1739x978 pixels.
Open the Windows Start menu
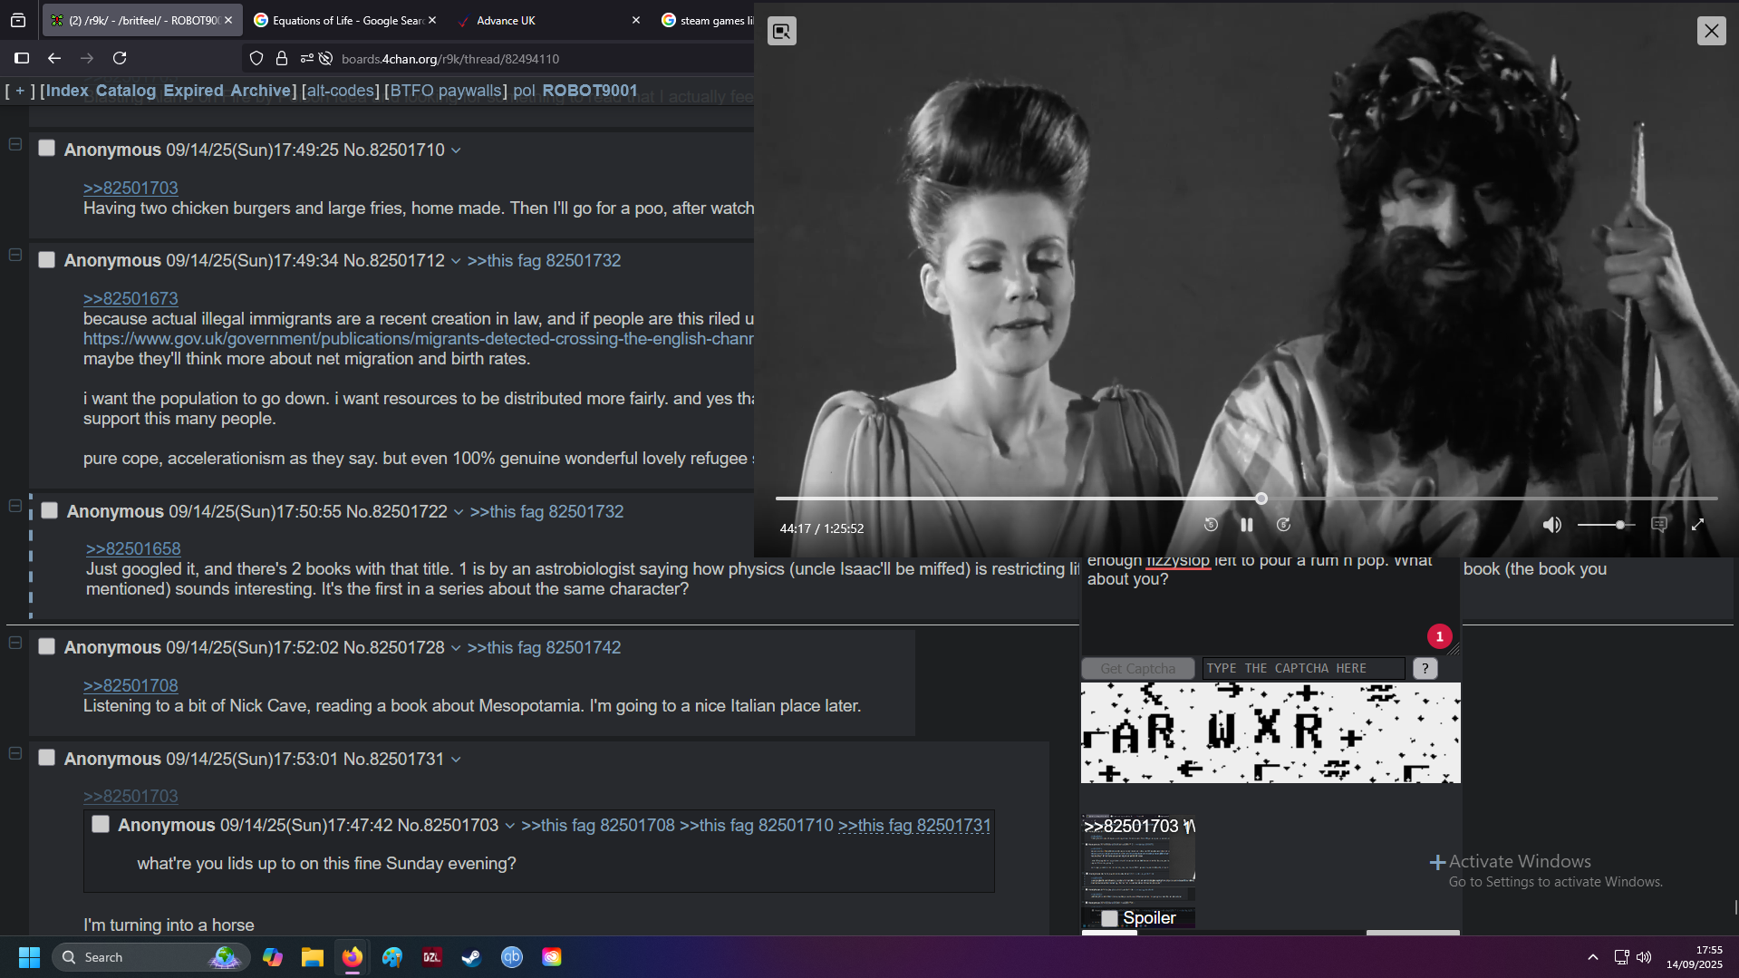point(29,957)
